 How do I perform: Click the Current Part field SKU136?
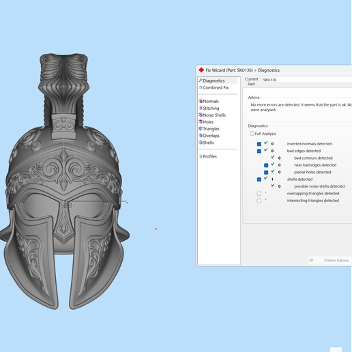(307, 80)
